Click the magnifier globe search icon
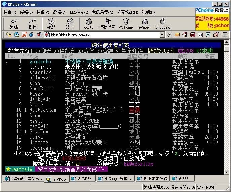Viewport: 231px width, 192px height. click(16, 35)
